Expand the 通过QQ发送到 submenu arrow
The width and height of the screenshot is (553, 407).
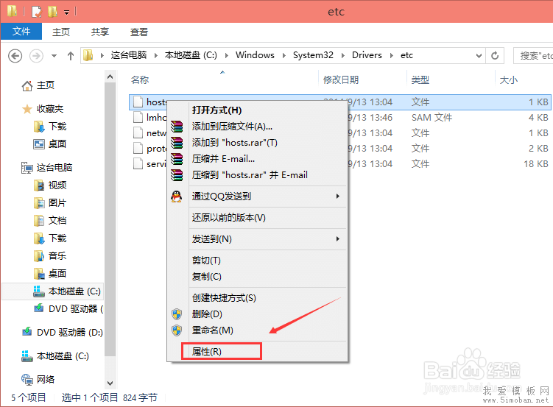(338, 197)
